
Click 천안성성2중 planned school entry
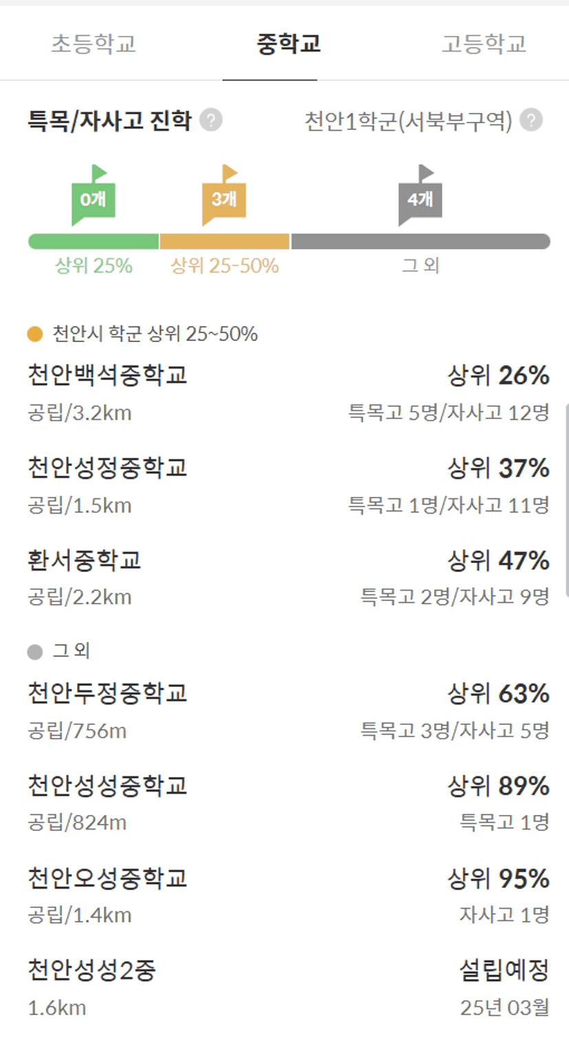92,971
